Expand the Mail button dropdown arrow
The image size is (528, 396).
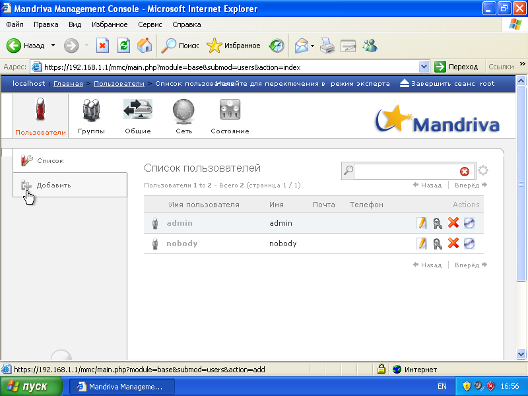click(x=312, y=46)
